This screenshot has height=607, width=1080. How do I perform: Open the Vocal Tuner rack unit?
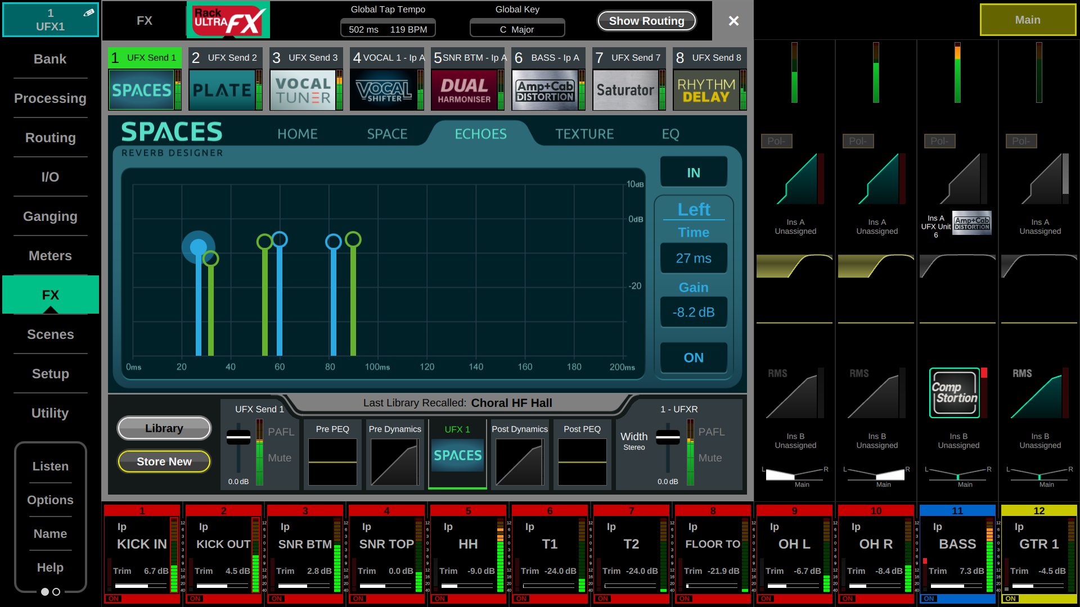coord(303,90)
